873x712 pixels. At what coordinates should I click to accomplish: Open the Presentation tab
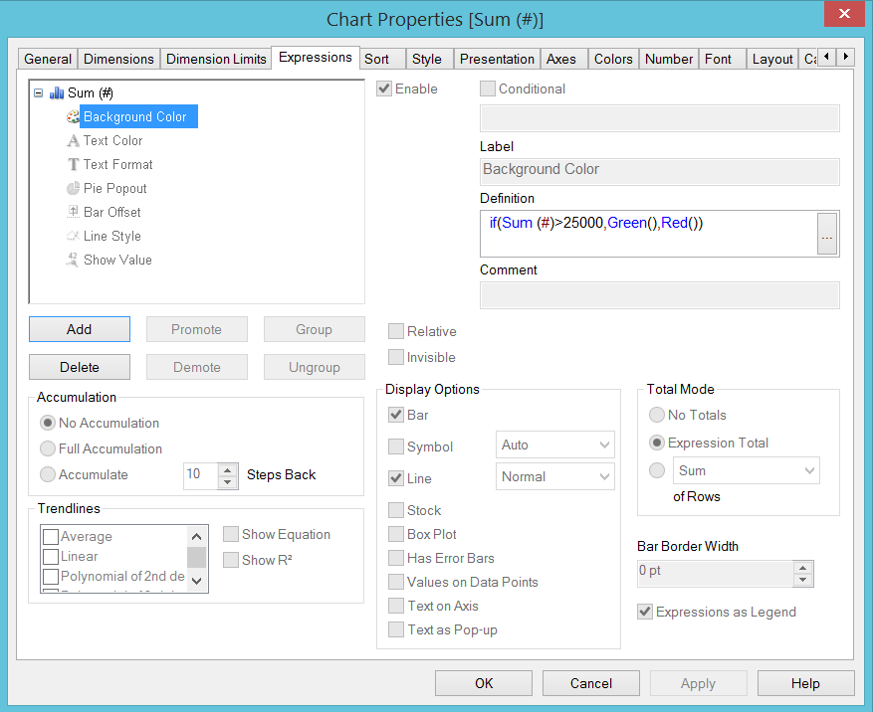pos(497,59)
